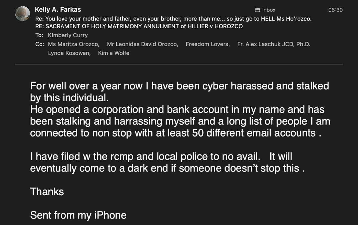Select the subject line mentioning Ms Ho'rozco
Screen dimensions: 358x225
[173, 19]
